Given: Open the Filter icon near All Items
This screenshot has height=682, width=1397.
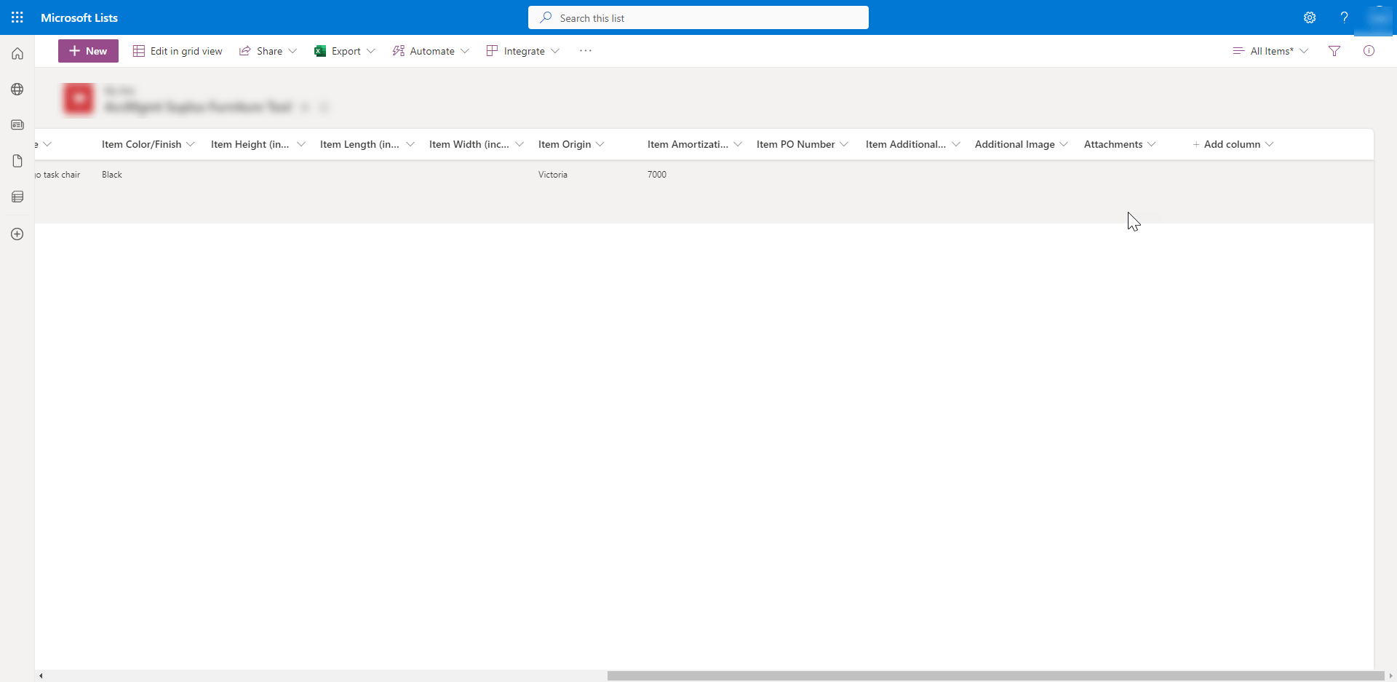Looking at the screenshot, I should (x=1335, y=51).
